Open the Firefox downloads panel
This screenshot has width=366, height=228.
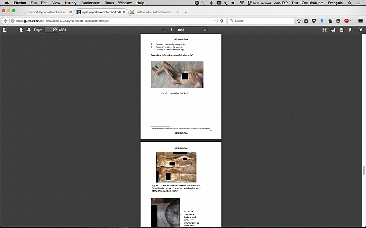[322, 21]
